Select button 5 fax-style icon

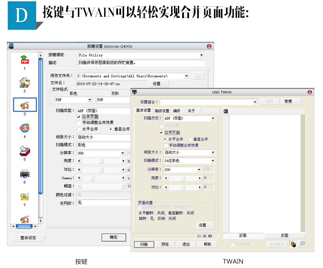click(x=25, y=151)
